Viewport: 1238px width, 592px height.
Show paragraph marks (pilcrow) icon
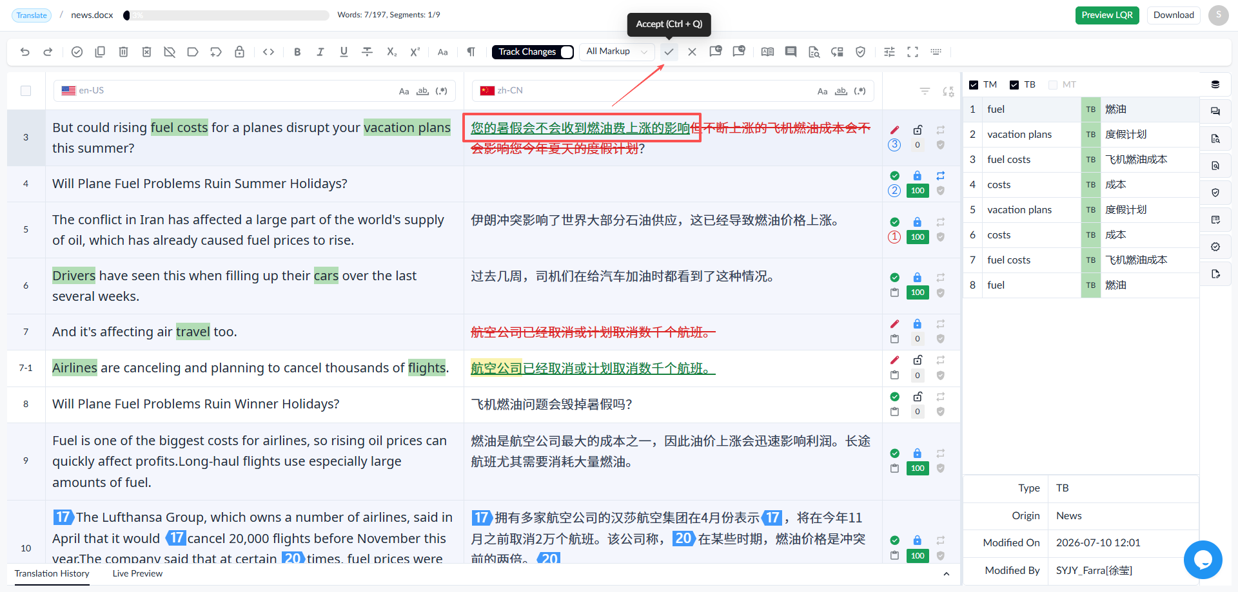click(x=471, y=52)
